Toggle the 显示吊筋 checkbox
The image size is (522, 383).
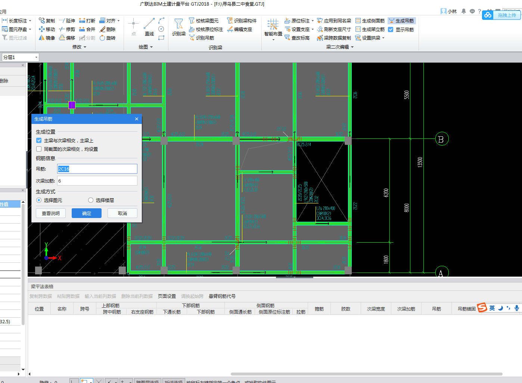coord(391,29)
